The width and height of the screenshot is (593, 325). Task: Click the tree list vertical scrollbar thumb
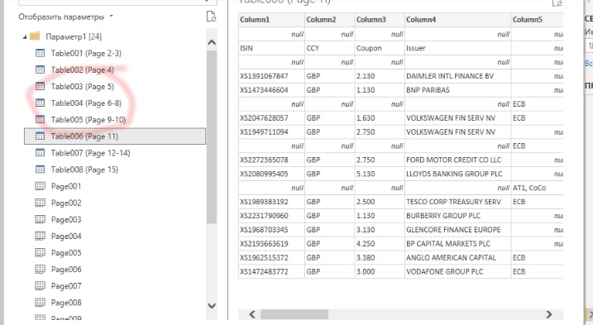pyautogui.click(x=212, y=137)
